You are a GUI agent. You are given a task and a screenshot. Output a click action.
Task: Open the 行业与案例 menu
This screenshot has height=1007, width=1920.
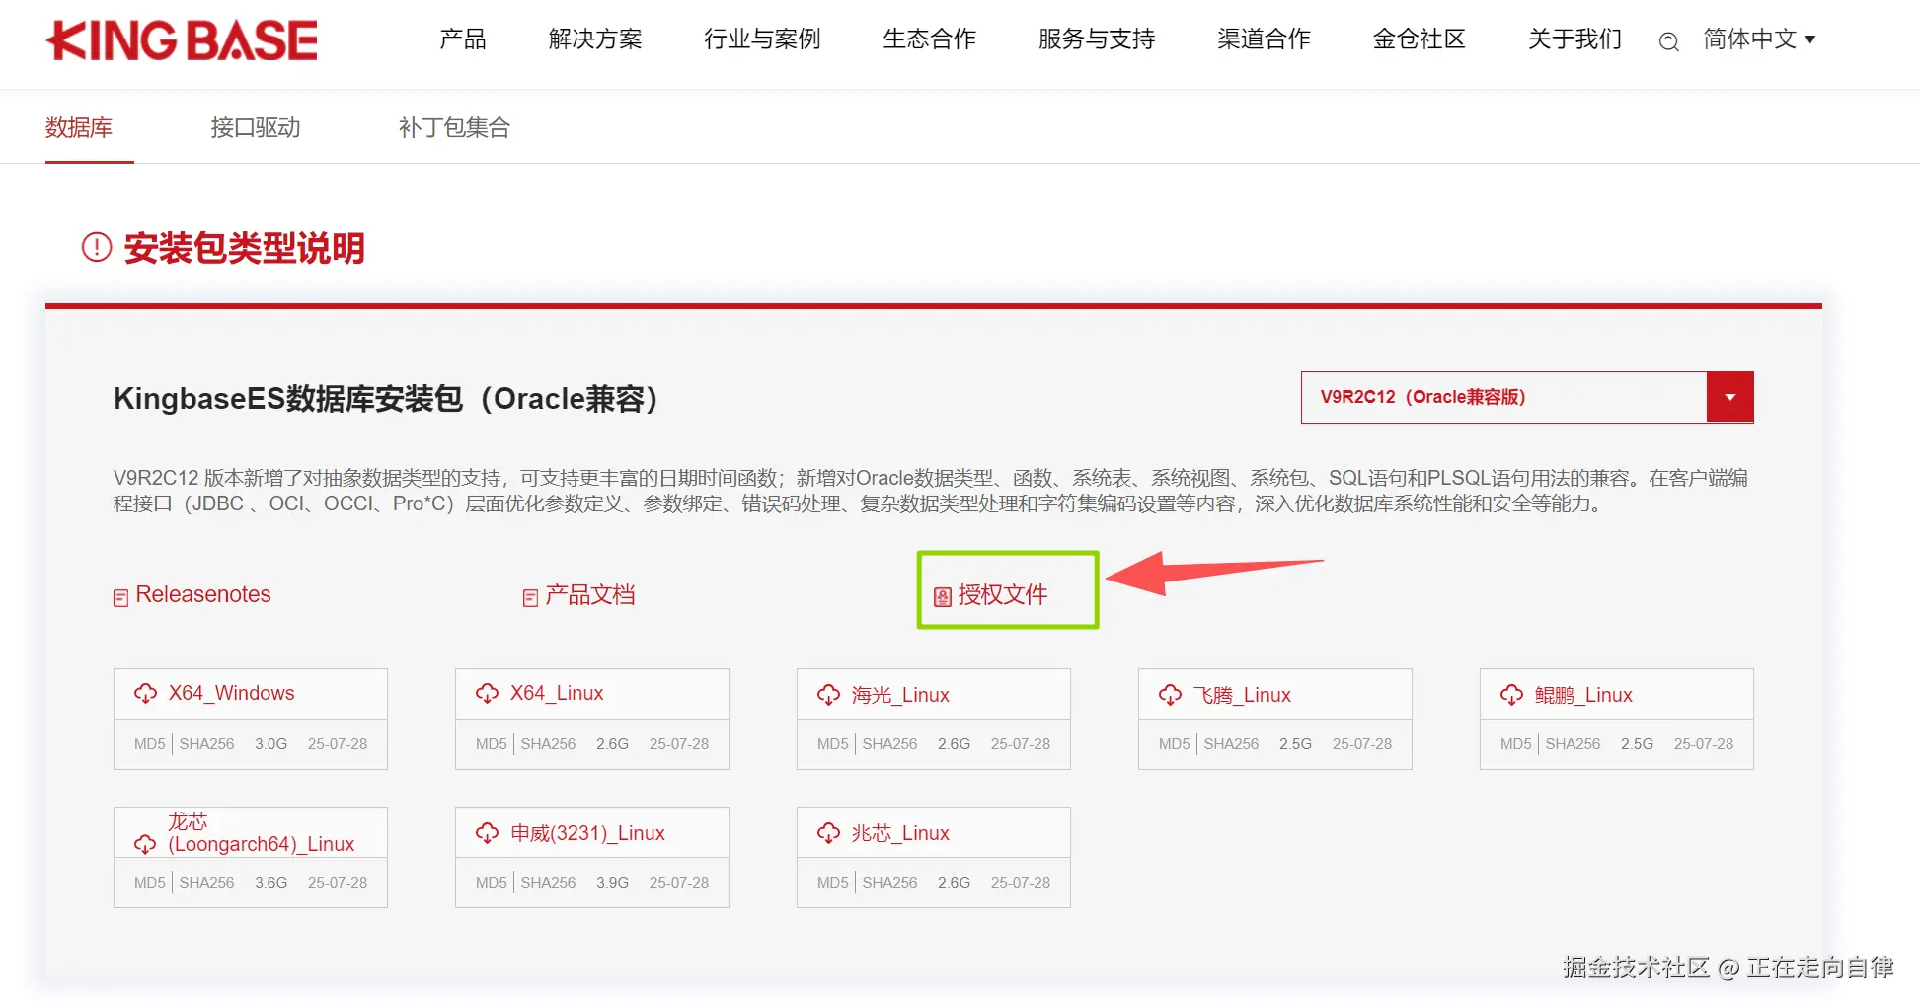pyautogui.click(x=762, y=39)
